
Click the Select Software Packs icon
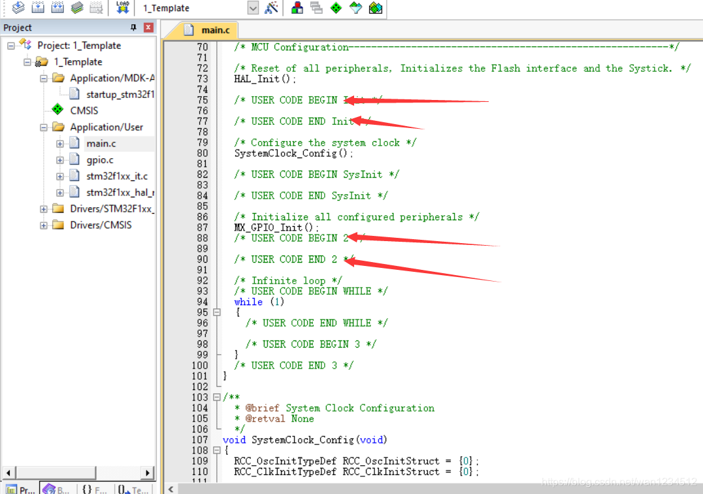[356, 8]
